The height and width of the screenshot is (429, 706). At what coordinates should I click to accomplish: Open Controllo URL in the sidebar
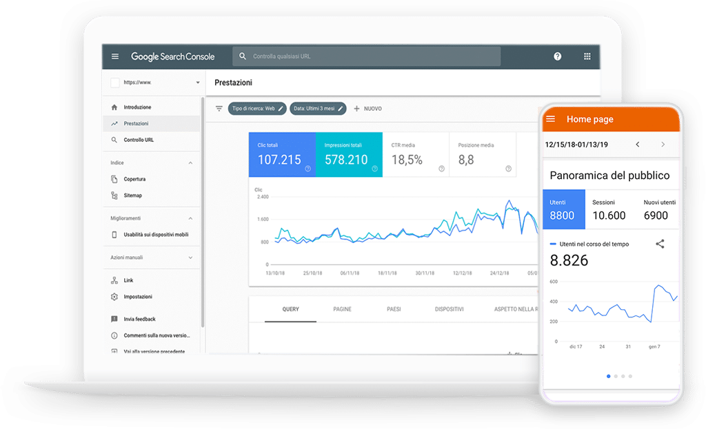click(x=151, y=140)
